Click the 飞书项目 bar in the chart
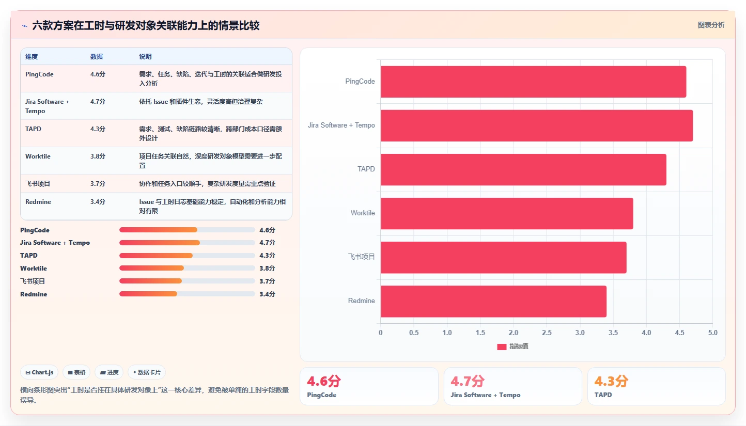 click(504, 257)
